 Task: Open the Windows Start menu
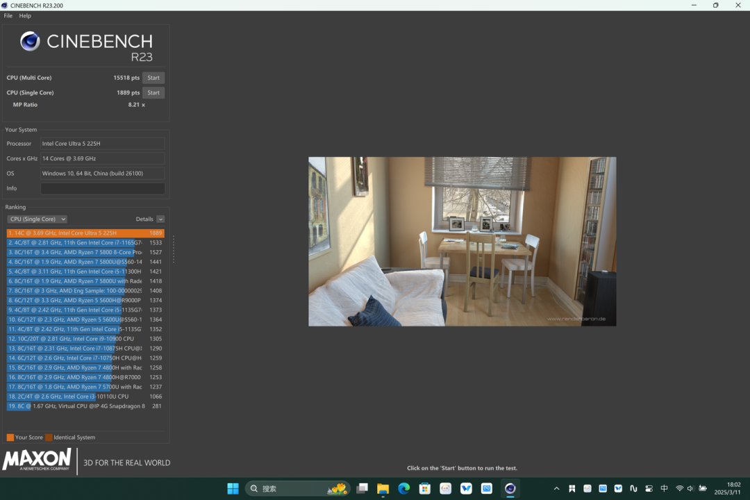(x=233, y=488)
